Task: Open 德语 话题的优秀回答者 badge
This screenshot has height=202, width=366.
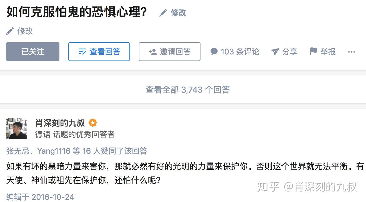Action: [x=75, y=134]
